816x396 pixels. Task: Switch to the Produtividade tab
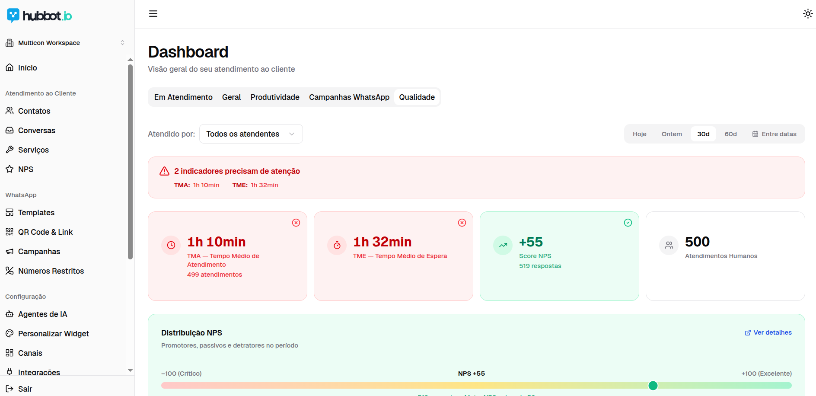[275, 97]
